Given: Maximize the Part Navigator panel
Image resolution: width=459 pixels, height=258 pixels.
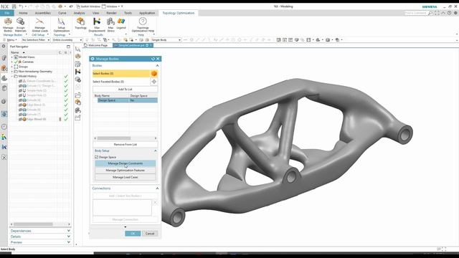Looking at the screenshot, I should [68, 47].
